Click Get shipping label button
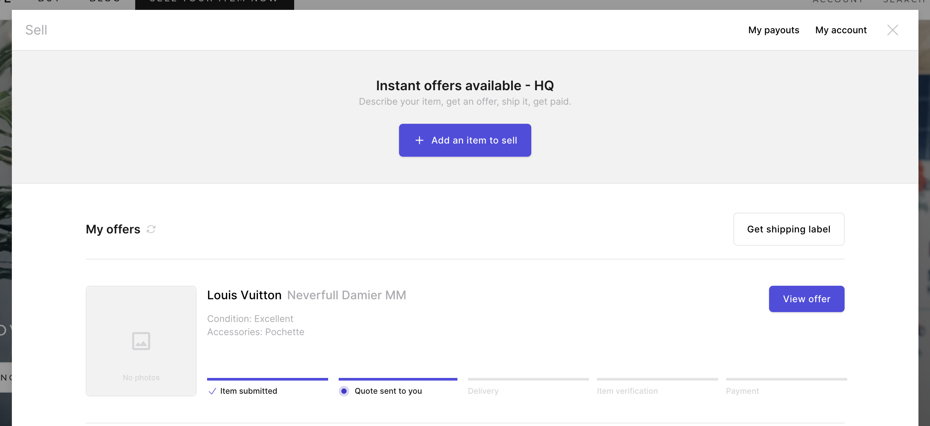930x426 pixels. (789, 229)
